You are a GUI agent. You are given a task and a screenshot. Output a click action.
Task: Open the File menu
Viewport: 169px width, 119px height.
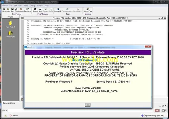[x=11, y=6]
